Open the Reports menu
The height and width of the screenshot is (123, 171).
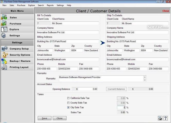tap(50, 5)
